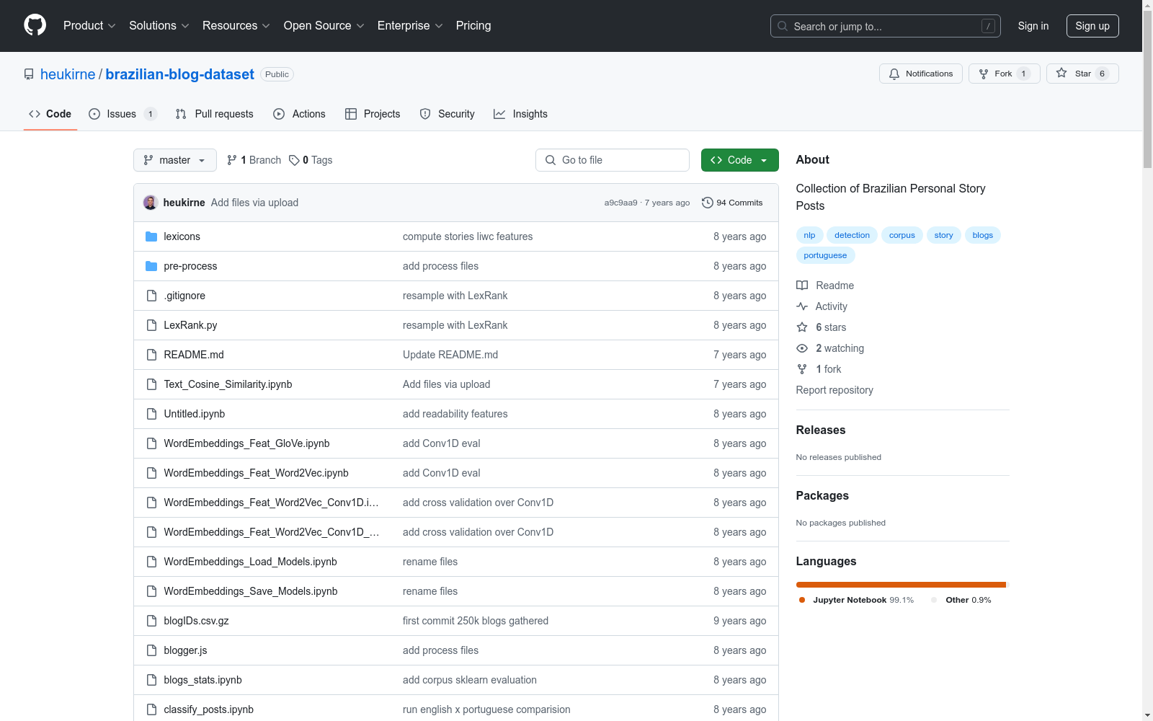Viewport: 1153px width, 721px height.
Task: Click the tag icon beside 0 Tags
Action: [x=294, y=160]
